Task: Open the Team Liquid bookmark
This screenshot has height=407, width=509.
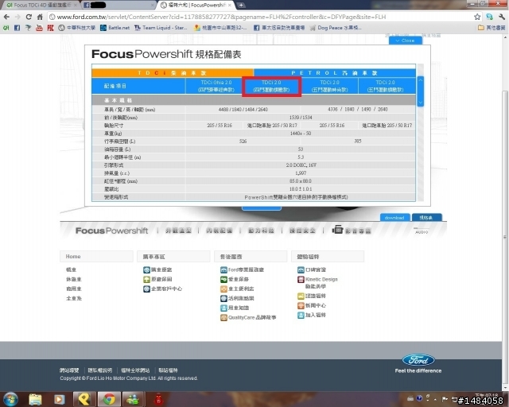Action: pos(161,28)
